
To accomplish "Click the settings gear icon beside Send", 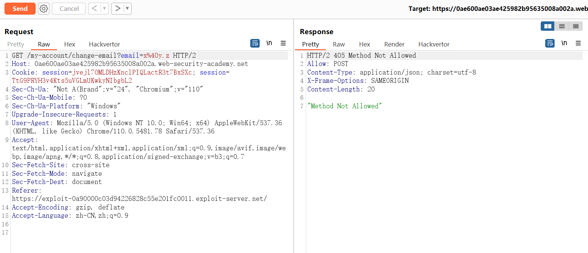I will point(44,9).
